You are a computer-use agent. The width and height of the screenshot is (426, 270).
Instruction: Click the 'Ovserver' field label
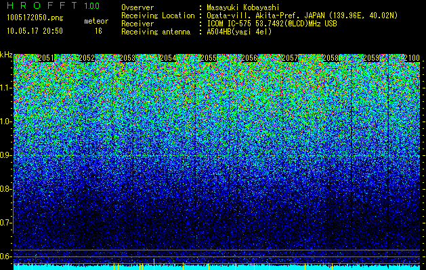pos(137,7)
